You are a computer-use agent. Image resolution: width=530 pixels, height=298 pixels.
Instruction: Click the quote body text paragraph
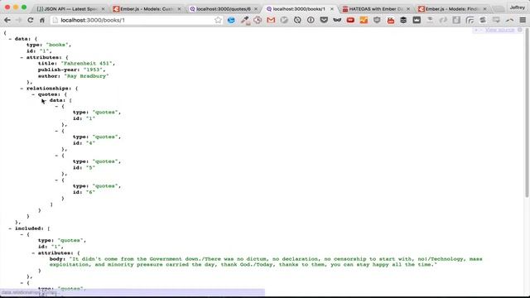(266, 262)
